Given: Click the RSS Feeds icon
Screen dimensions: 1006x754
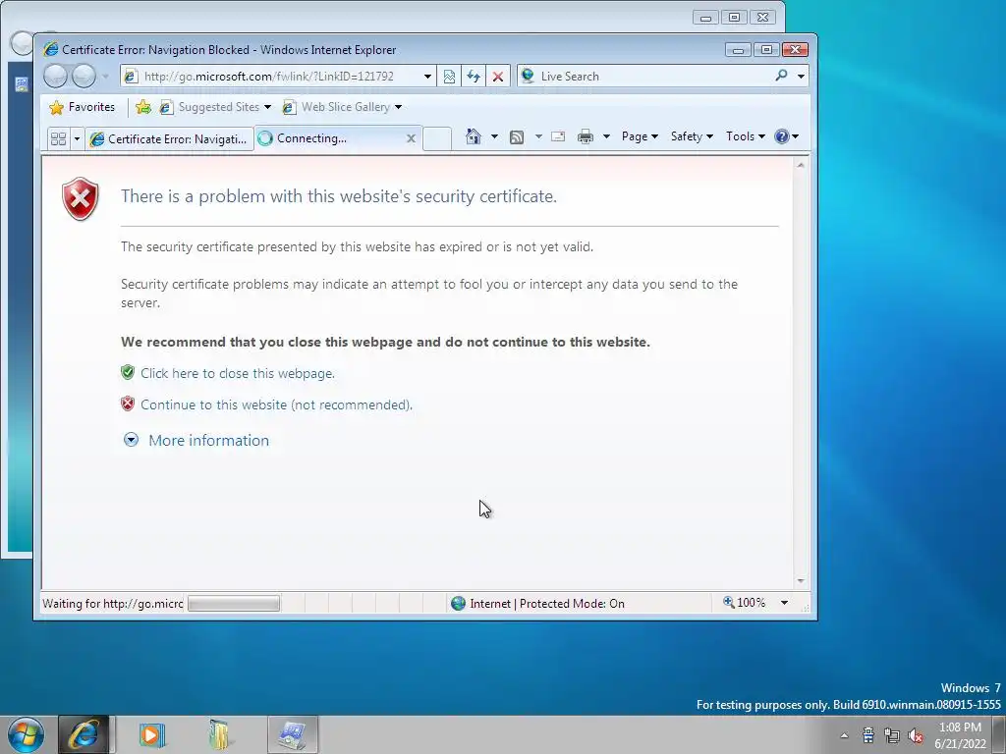Looking at the screenshot, I should pyautogui.click(x=517, y=136).
